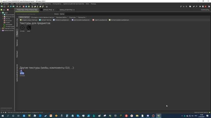211x118 pixels.
Task: Close the SPACE.PNG tab
Action: (53, 10)
